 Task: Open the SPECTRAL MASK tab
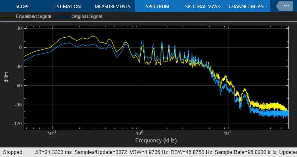coord(202,6)
